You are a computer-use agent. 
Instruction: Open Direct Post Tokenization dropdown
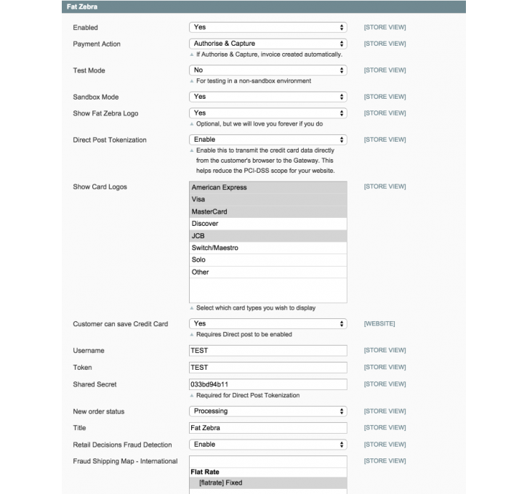point(268,139)
